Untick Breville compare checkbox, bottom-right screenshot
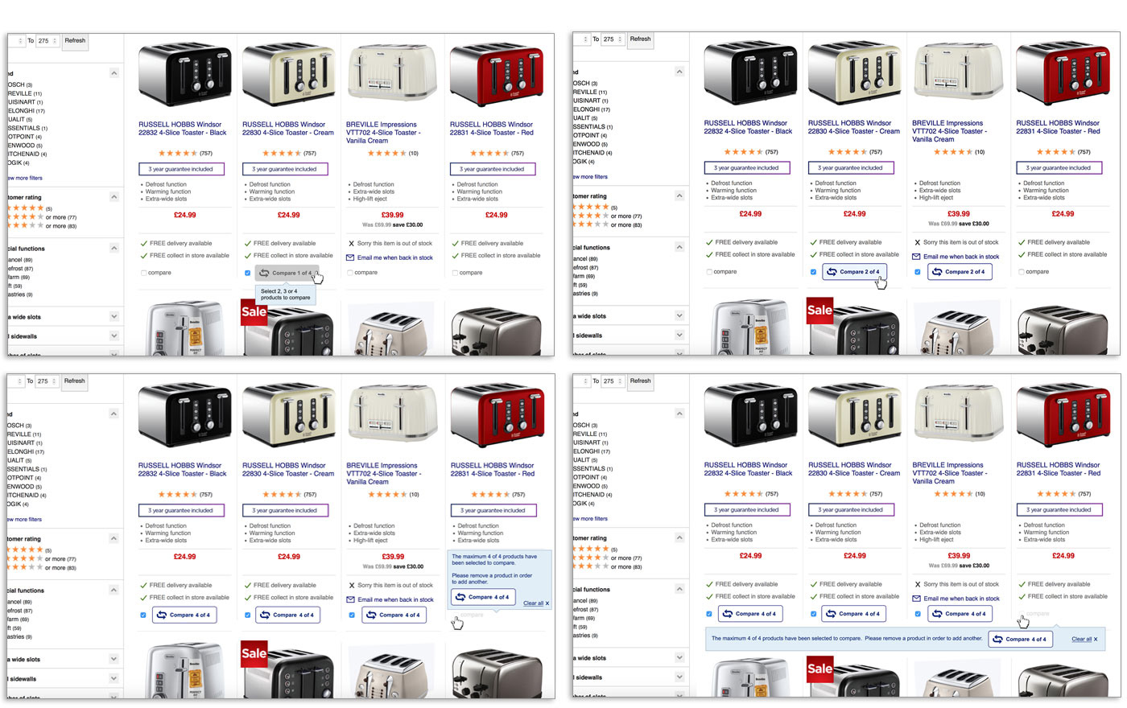The height and width of the screenshot is (708, 1127). (918, 614)
